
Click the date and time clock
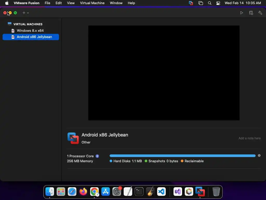coord(243,3)
